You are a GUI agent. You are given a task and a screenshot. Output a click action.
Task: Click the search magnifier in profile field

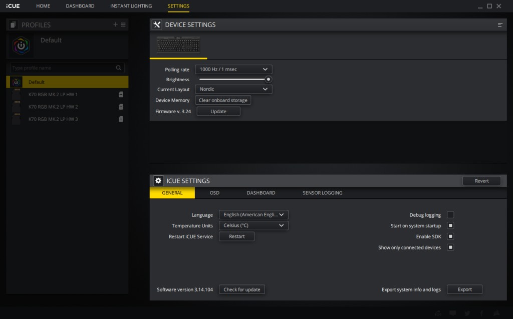[x=118, y=68]
